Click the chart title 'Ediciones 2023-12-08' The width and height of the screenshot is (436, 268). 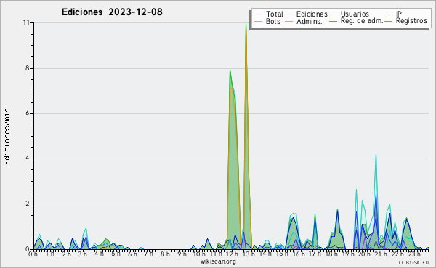[112, 12]
